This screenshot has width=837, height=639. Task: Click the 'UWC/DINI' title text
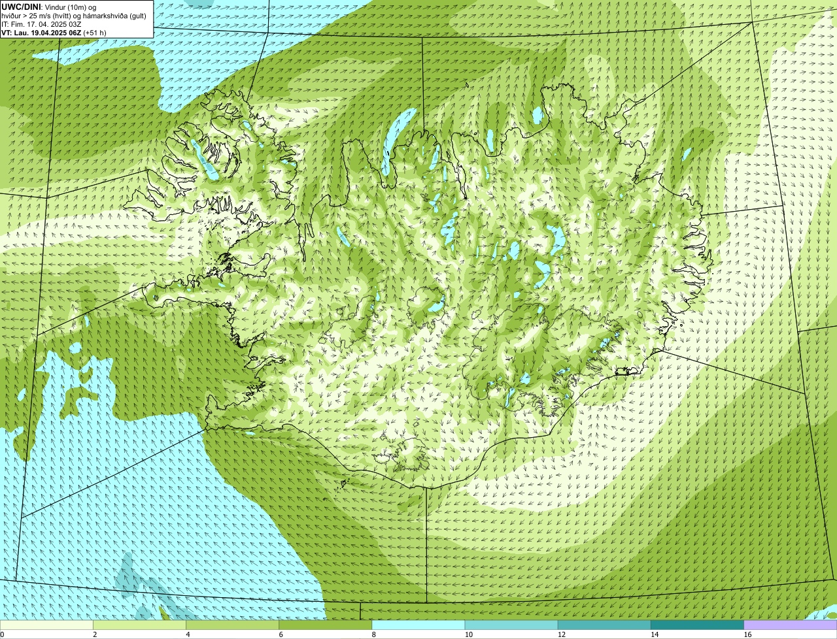click(21, 7)
